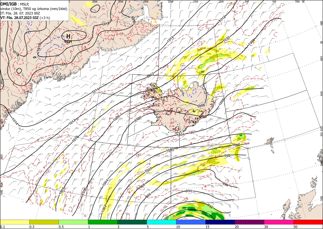Click the 25W longitude label at the top
323x229 pixels.
[x=146, y=2]
